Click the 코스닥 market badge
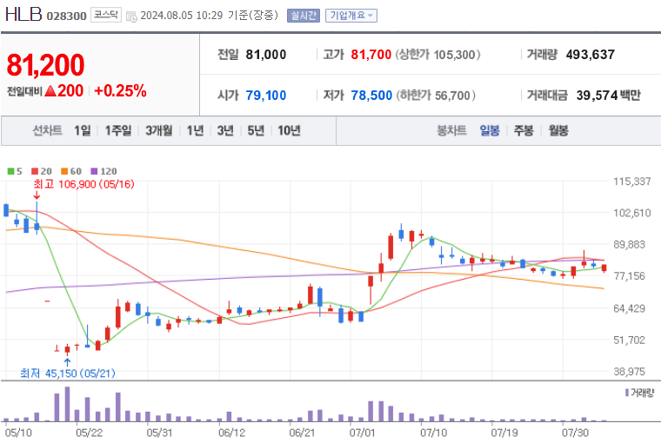Viewport: 661px width, 443px height. (106, 15)
